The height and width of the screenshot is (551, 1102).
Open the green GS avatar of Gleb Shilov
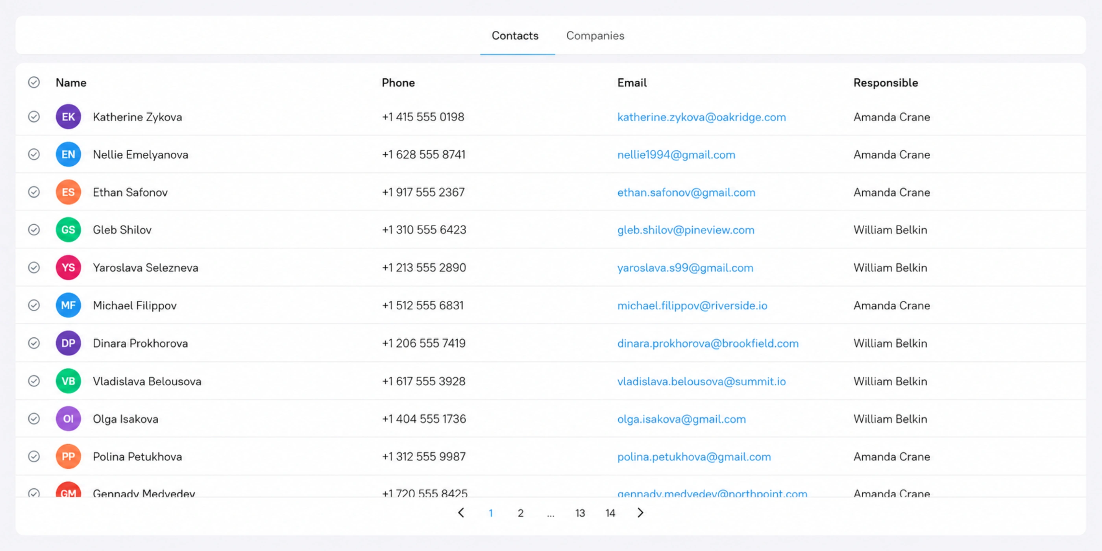(68, 230)
